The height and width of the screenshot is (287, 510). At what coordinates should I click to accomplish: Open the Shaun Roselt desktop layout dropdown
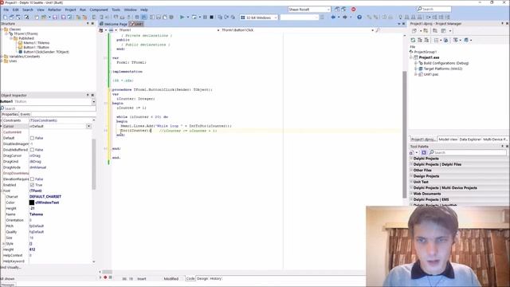(x=328, y=10)
